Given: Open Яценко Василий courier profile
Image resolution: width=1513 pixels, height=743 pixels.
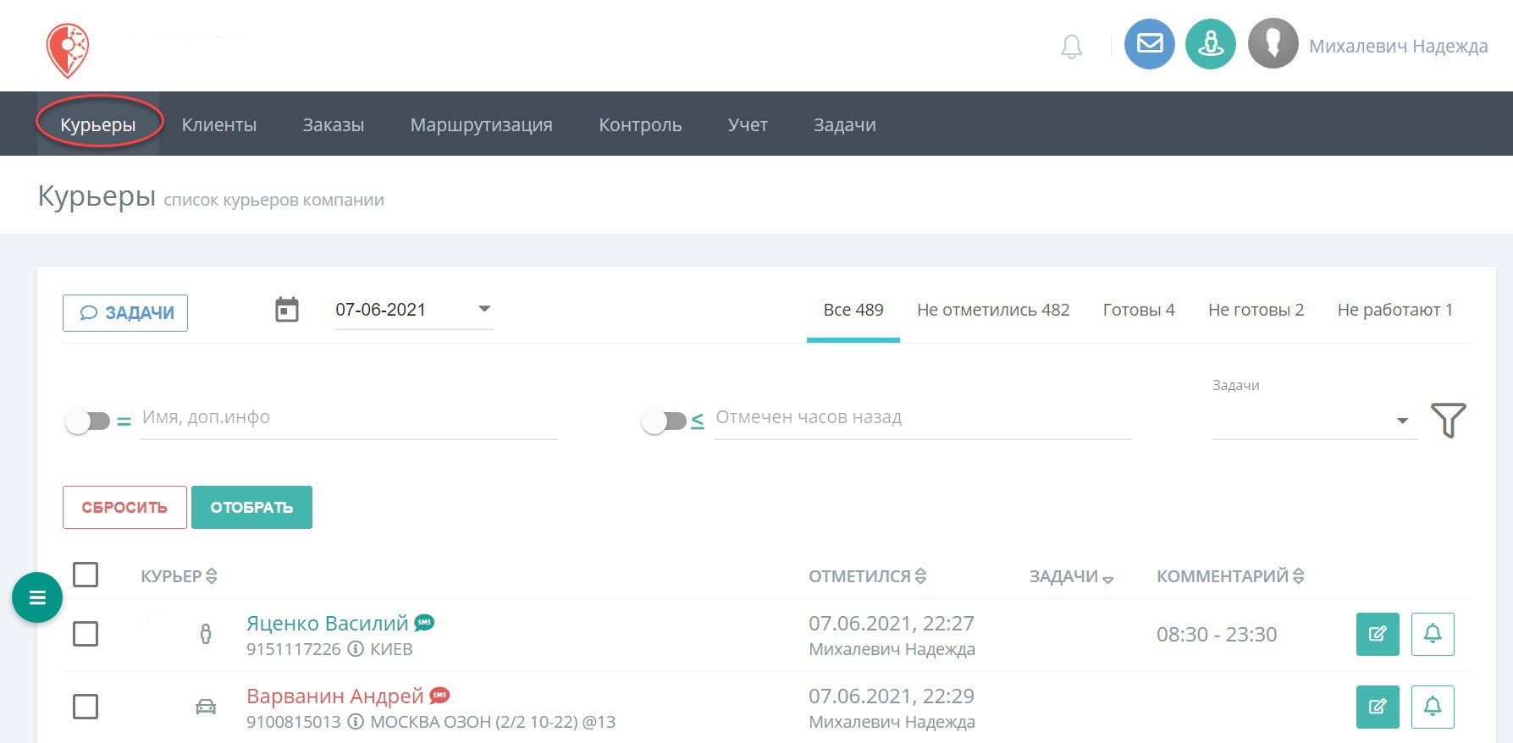Looking at the screenshot, I should click(328, 624).
